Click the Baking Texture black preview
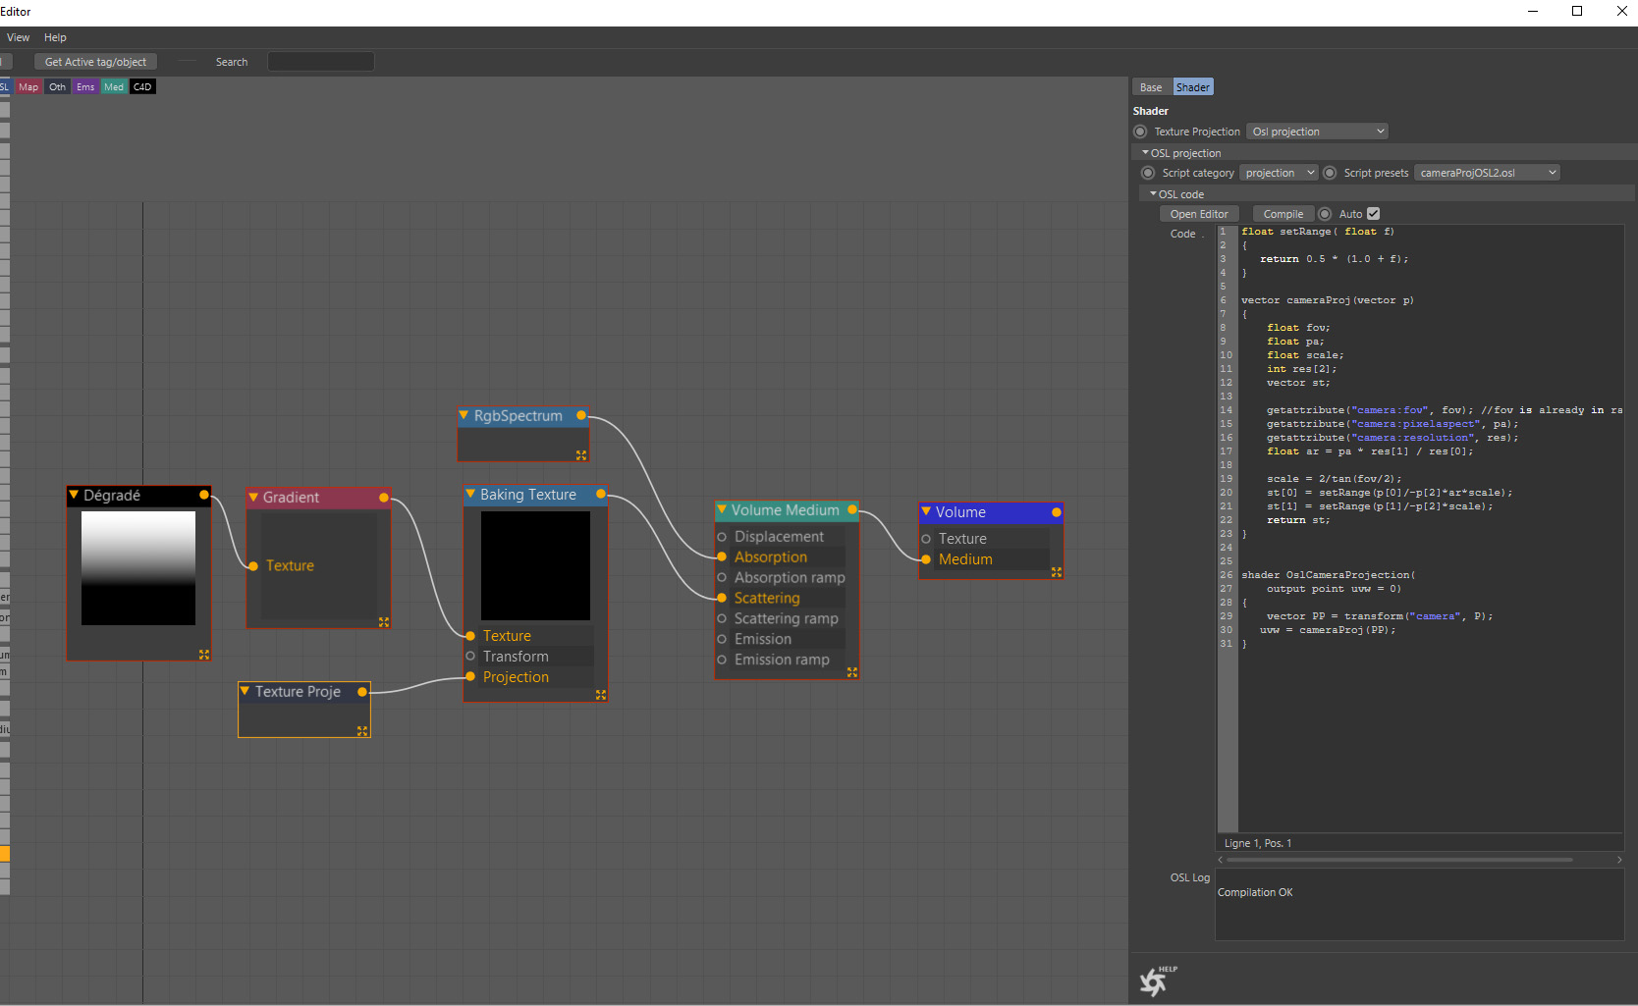This screenshot has width=1638, height=1006. pyautogui.click(x=536, y=565)
